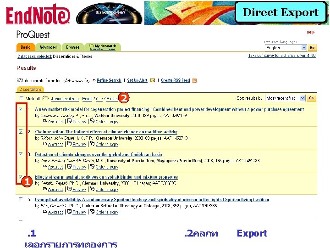
Task: Click Preview icon for cogeneration result
Action: (x=70, y=121)
